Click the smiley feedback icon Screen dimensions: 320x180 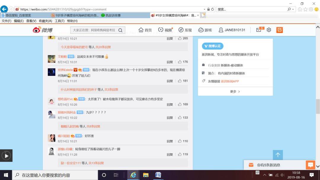pyautogui.click(x=316, y=9)
